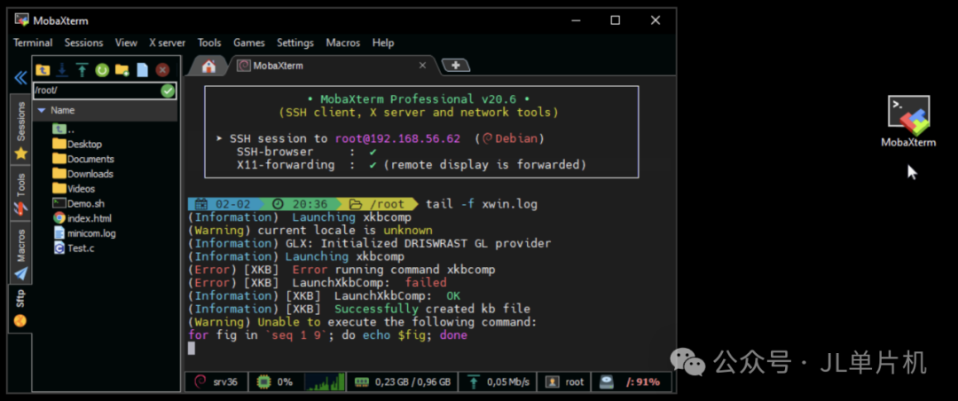Open the Macros menu
Viewport: 958px width, 401px height.
click(342, 43)
